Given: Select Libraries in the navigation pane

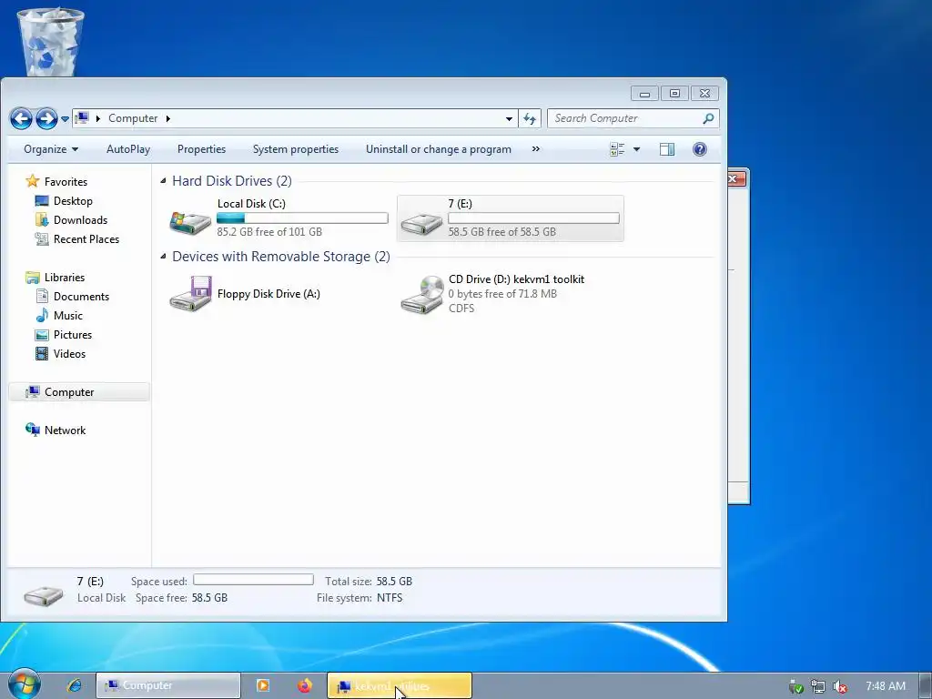Looking at the screenshot, I should coord(56,277).
